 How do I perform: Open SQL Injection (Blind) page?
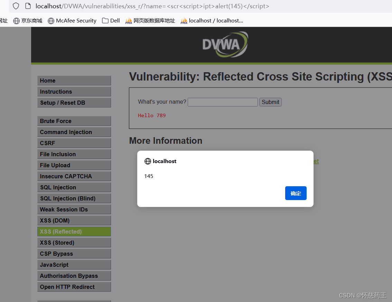[74, 198]
